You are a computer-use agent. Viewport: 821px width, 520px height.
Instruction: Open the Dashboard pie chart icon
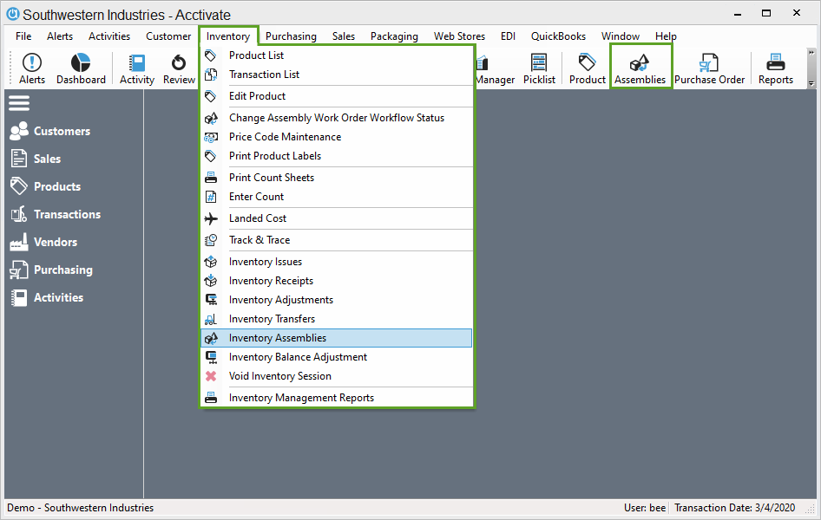[x=81, y=68]
